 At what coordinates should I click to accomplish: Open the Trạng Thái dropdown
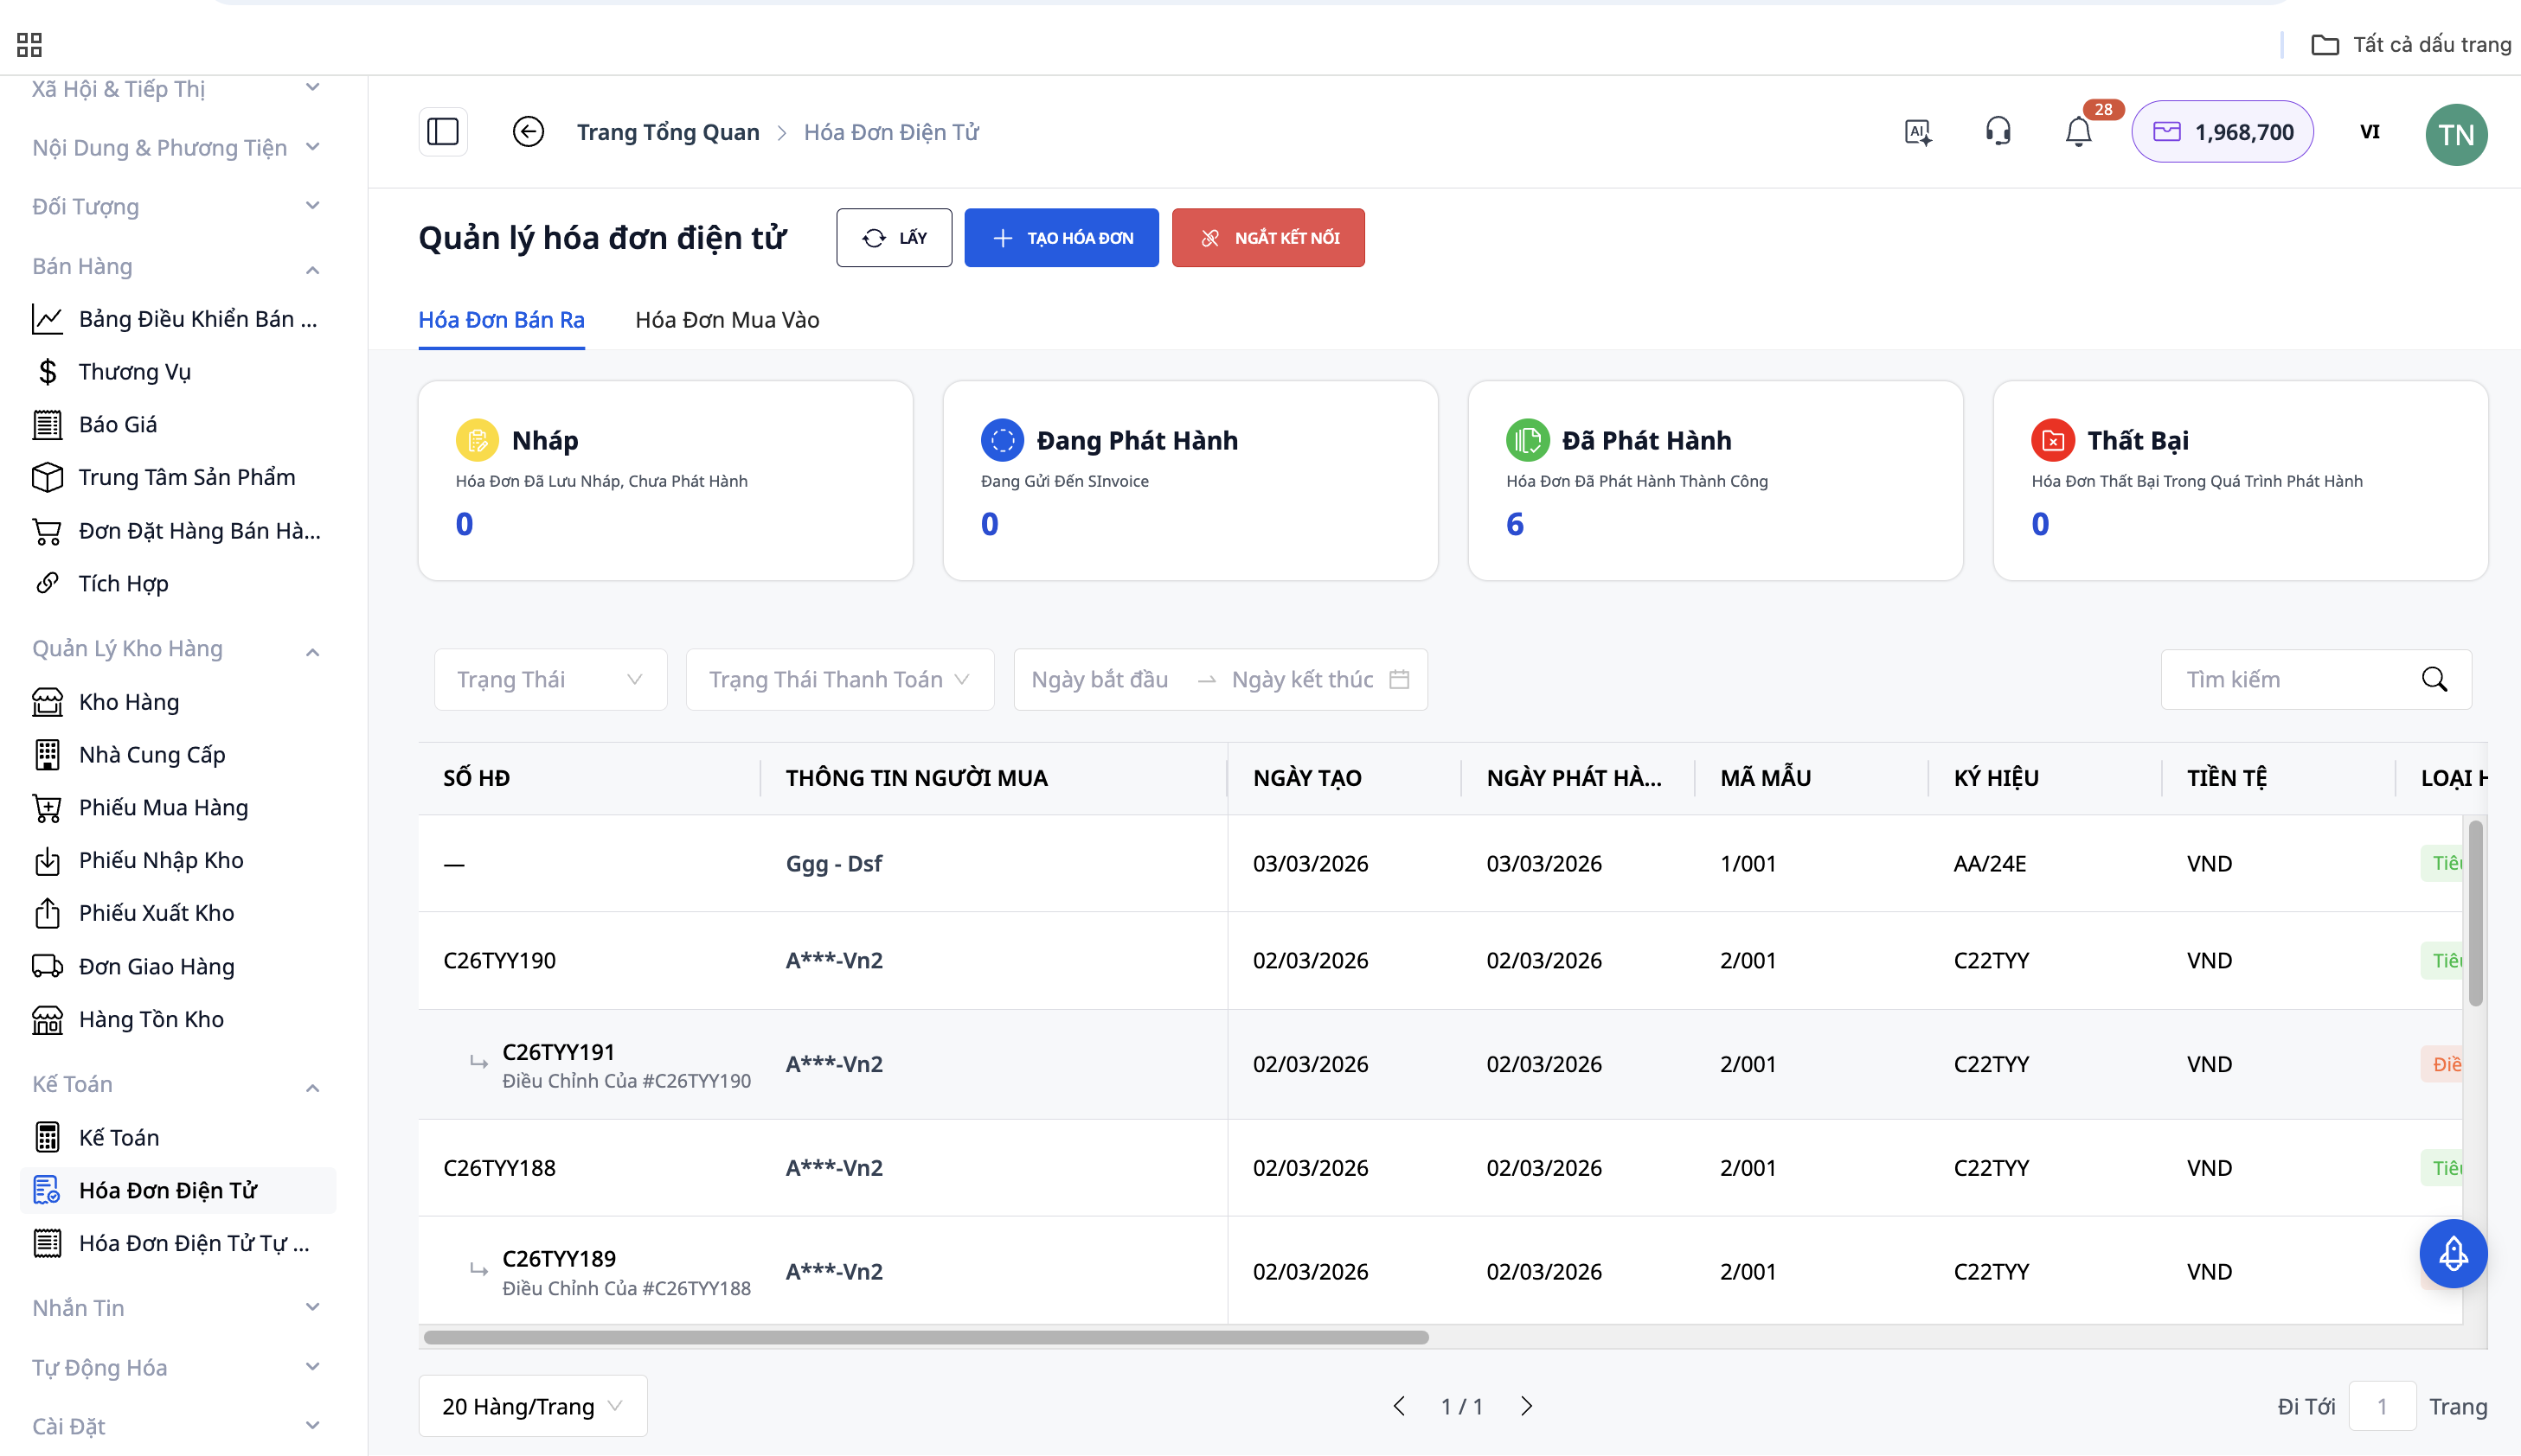[549, 680]
